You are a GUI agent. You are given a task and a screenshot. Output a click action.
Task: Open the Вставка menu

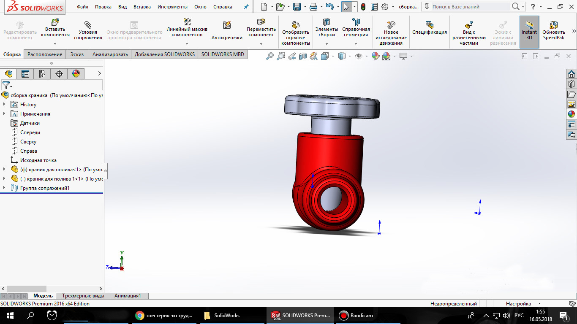click(142, 7)
